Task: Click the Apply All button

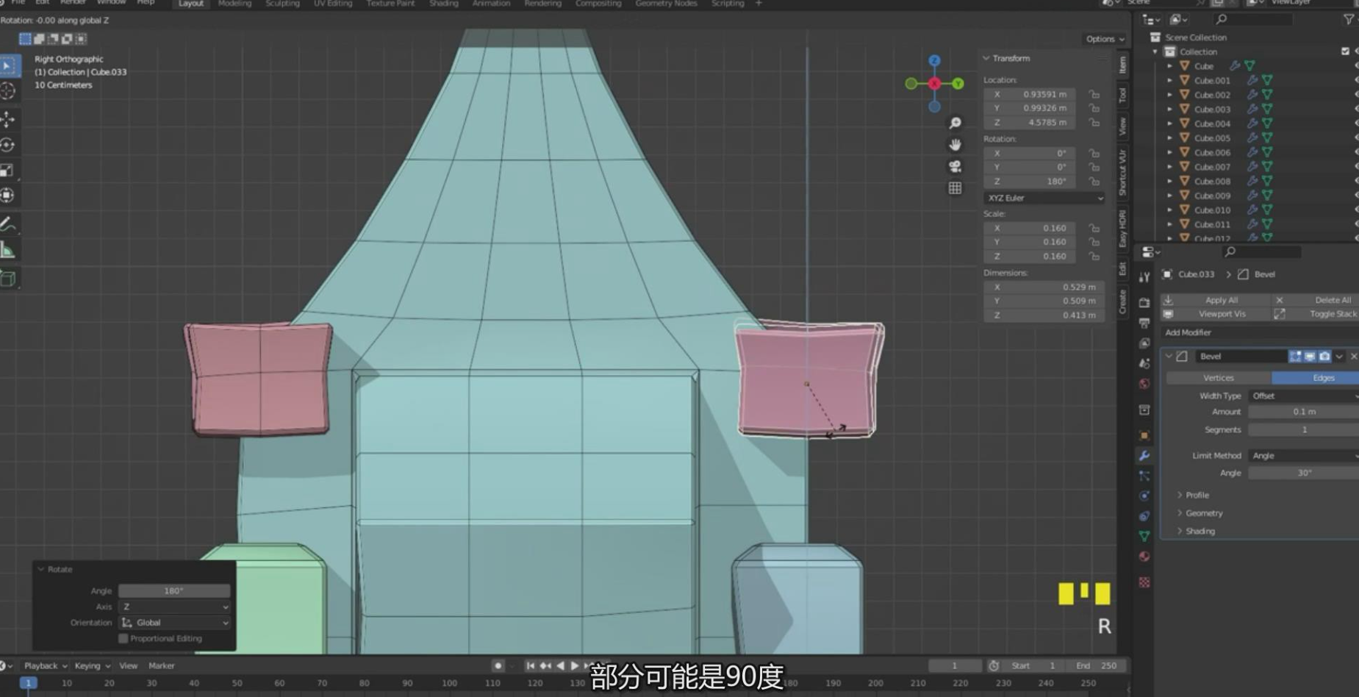Action: point(1221,300)
